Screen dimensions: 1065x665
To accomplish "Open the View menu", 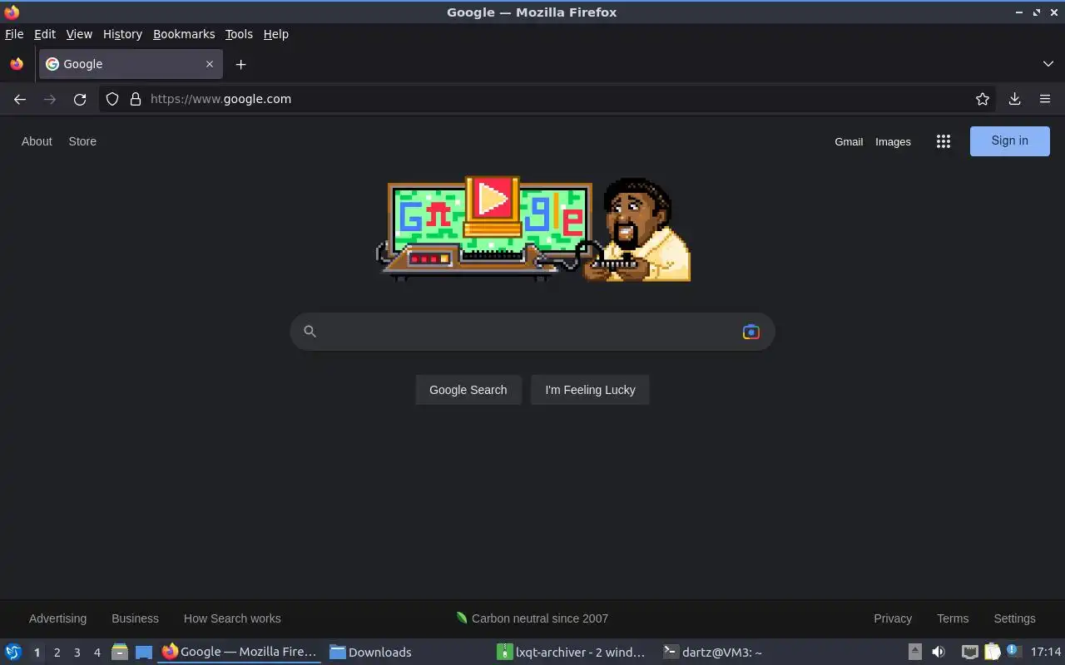I will click(x=79, y=34).
